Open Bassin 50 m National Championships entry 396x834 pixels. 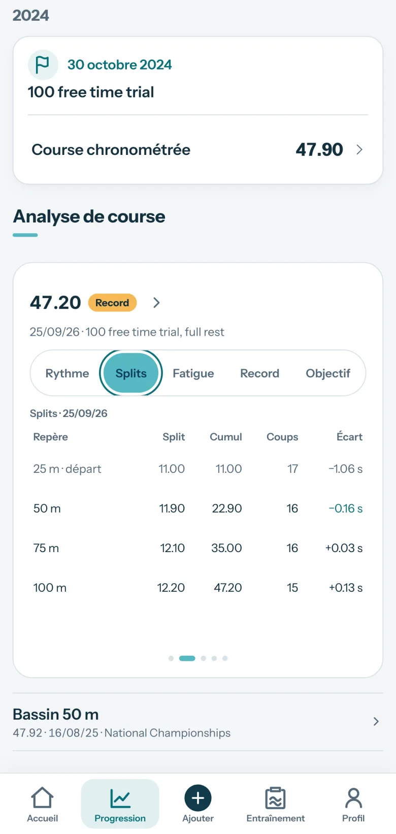click(198, 722)
